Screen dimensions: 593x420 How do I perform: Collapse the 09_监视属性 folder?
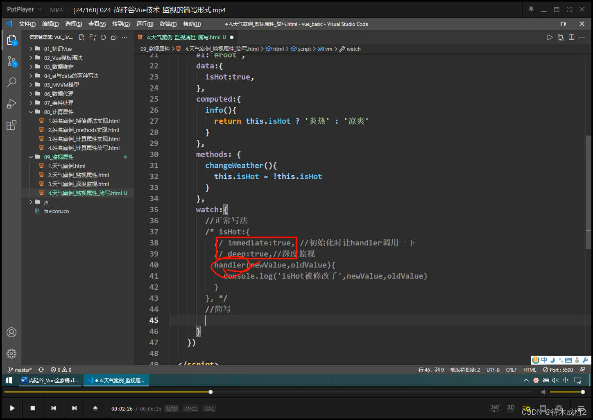(31, 157)
